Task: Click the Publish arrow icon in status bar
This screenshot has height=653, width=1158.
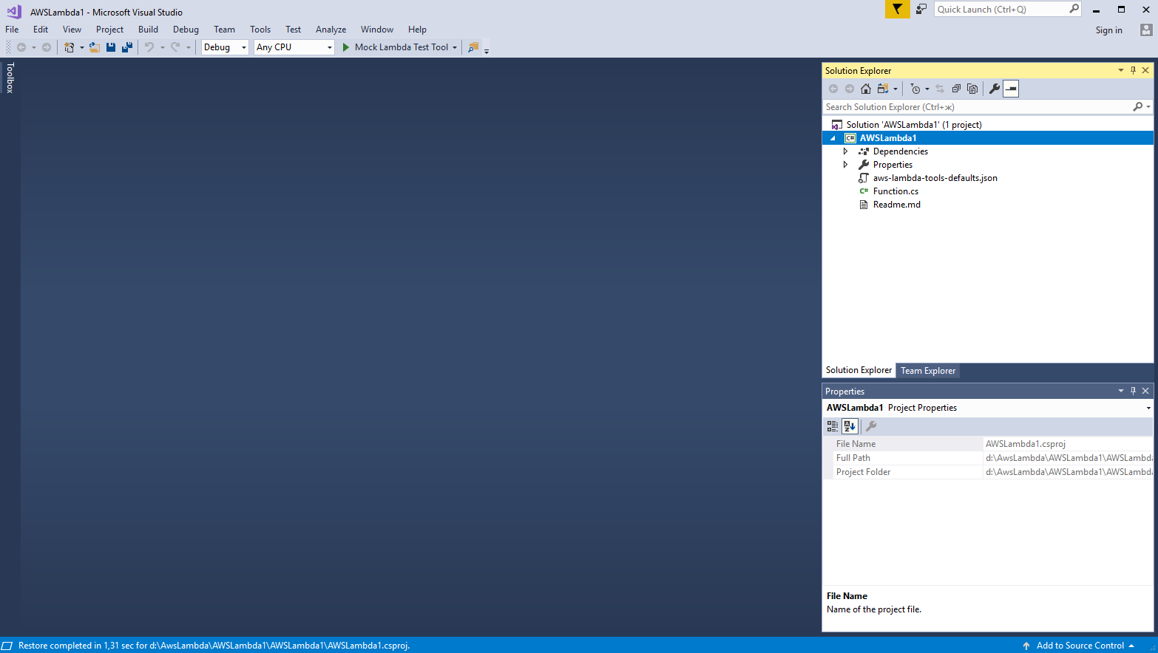Action: 1026,646
